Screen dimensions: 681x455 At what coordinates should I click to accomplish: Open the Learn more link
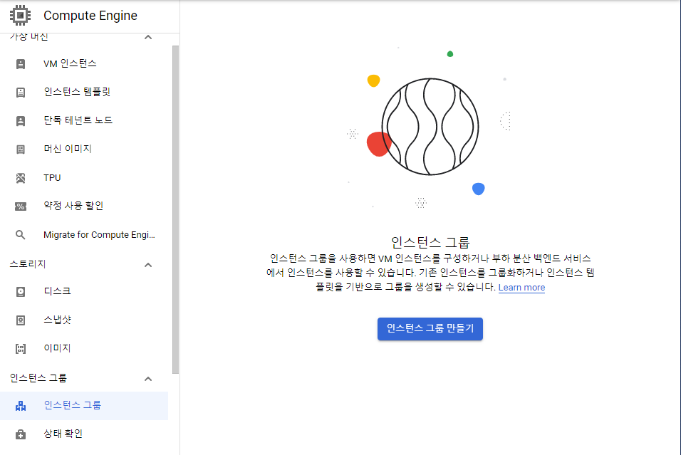(521, 288)
